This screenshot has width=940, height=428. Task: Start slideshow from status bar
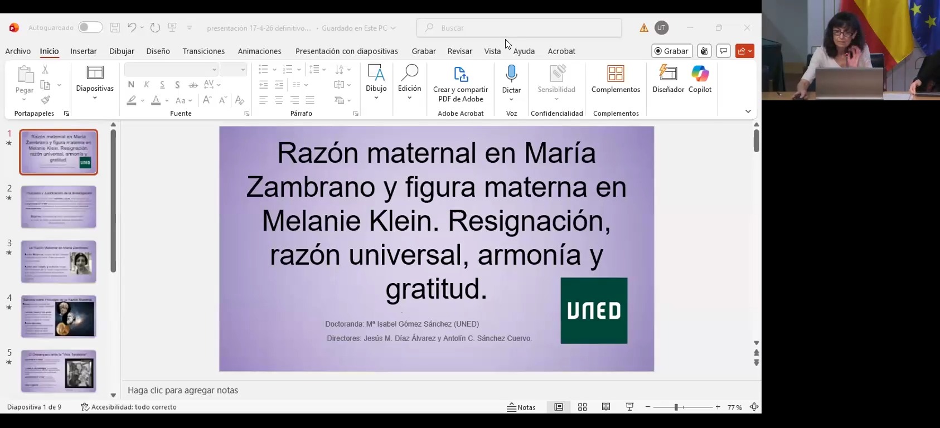pos(630,407)
